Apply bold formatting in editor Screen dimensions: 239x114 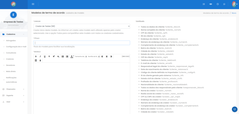36,57
